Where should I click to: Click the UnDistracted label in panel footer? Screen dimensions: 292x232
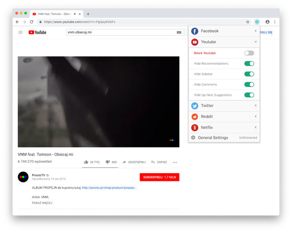pos(248,138)
